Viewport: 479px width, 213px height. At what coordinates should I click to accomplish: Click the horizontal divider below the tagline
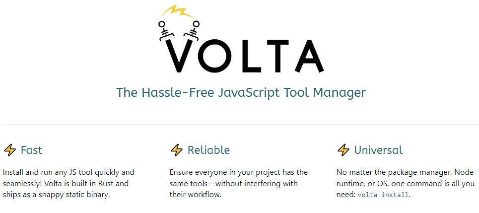coord(241,125)
